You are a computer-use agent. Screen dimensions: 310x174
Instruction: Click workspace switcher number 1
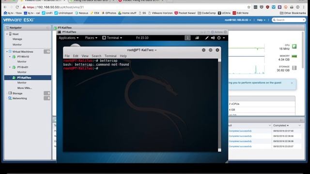pos(187,38)
